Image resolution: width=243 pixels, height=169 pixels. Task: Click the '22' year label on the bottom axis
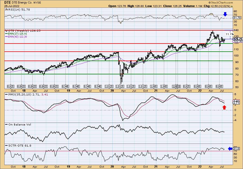tap(200, 167)
